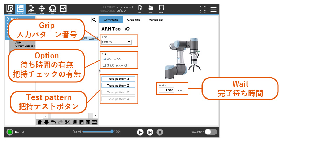Screen dimensions: 325x142
Task: Toggle the Simulation switch
Action: [x=211, y=132]
